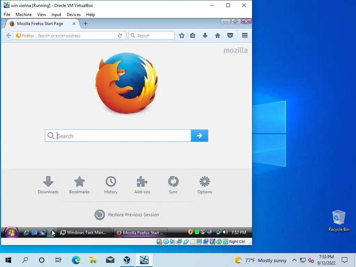The image size is (356, 267).
Task: Launch Microsoft Edge from host taskbar
Action: coord(76,260)
